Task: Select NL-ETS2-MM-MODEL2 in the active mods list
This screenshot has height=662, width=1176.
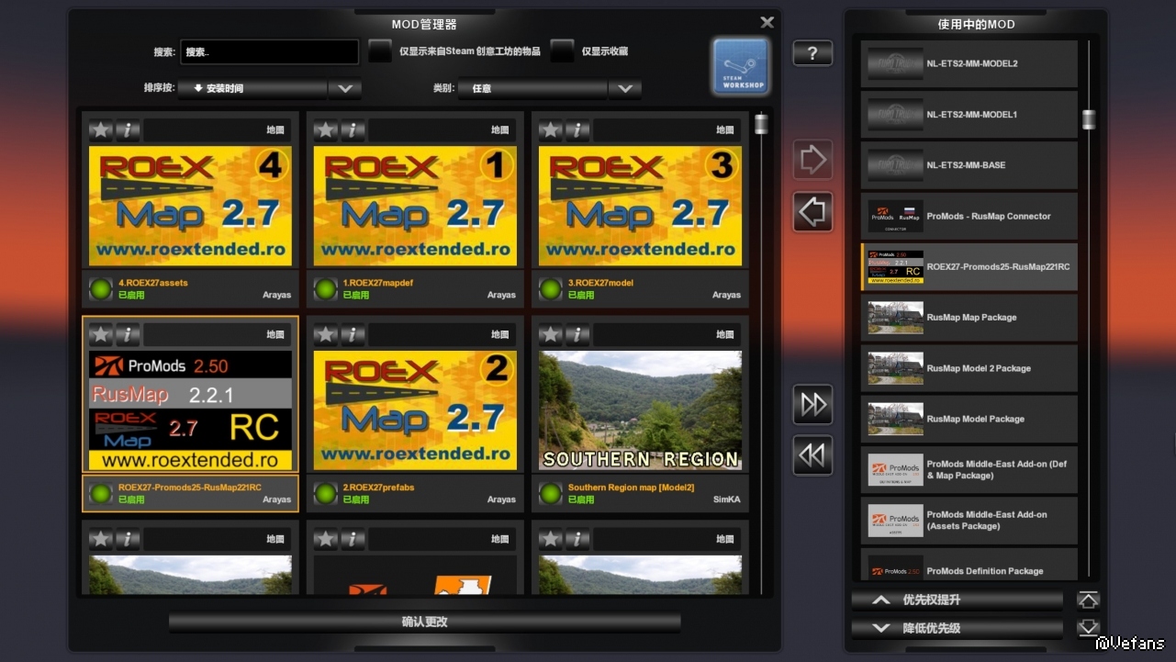Action: [969, 64]
